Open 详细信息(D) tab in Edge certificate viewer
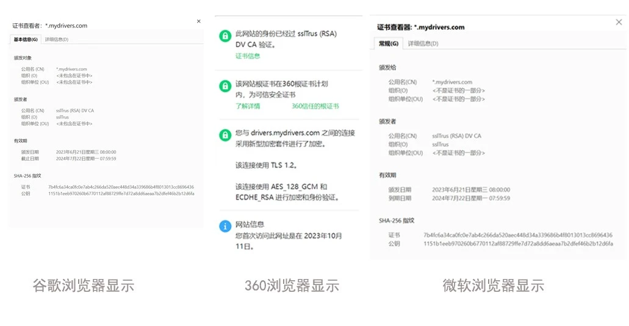The height and width of the screenshot is (326, 629). coord(423,43)
